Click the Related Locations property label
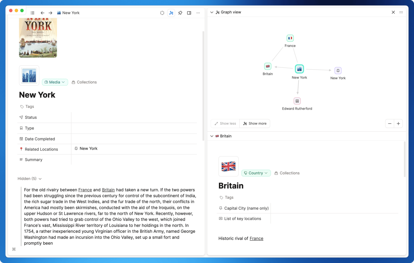The height and width of the screenshot is (263, 414). tap(41, 149)
